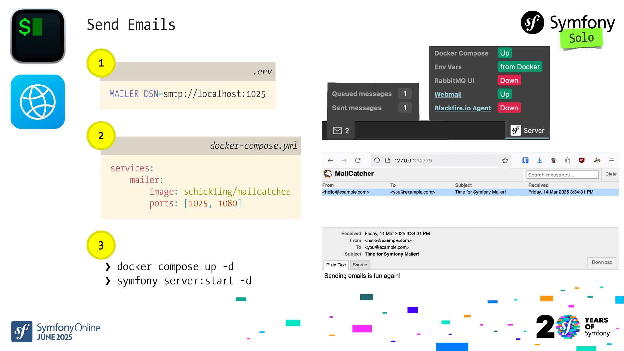Reload the MailCatcher page

pyautogui.click(x=358, y=161)
